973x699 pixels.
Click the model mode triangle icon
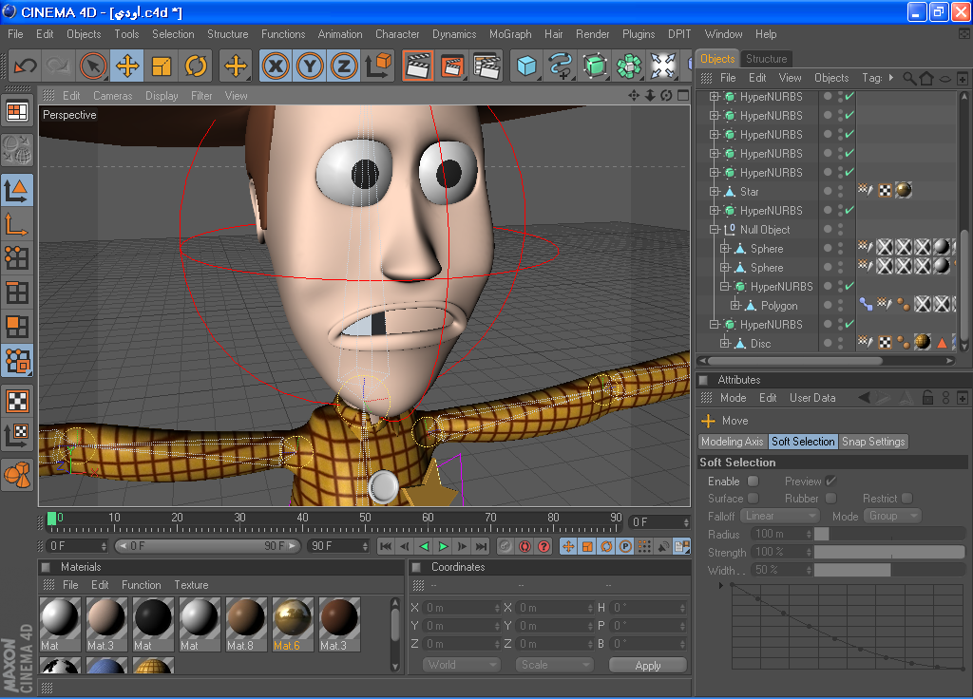tap(17, 190)
